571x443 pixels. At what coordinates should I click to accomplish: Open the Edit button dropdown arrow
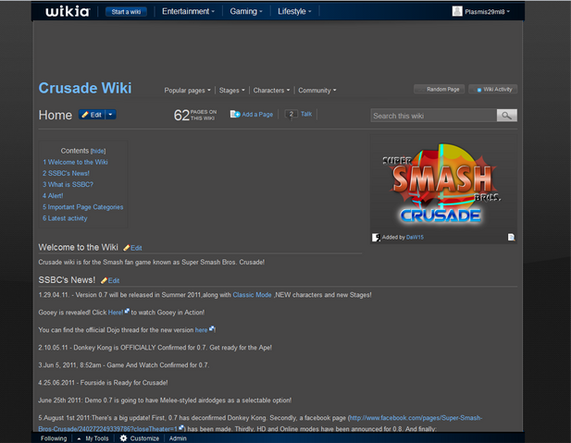(x=111, y=115)
